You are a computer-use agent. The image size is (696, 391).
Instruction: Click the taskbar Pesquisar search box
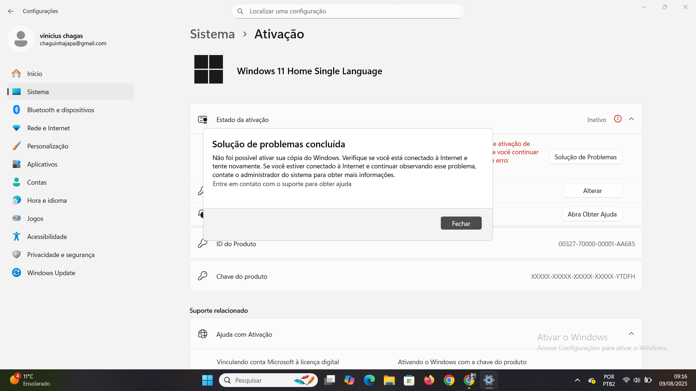(x=268, y=380)
